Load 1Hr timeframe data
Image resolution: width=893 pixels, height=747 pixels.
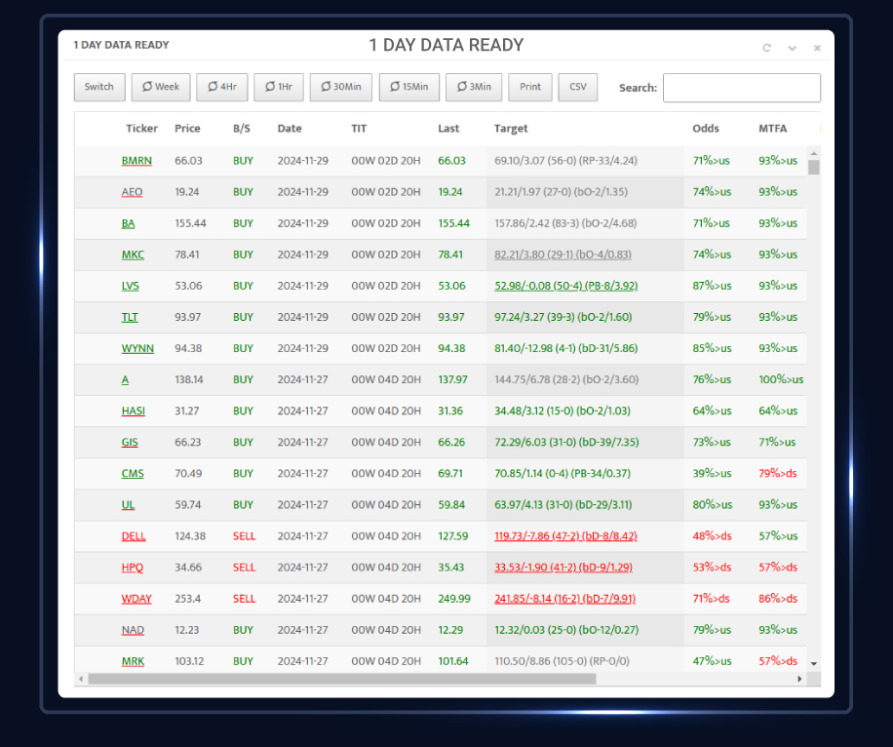279,87
